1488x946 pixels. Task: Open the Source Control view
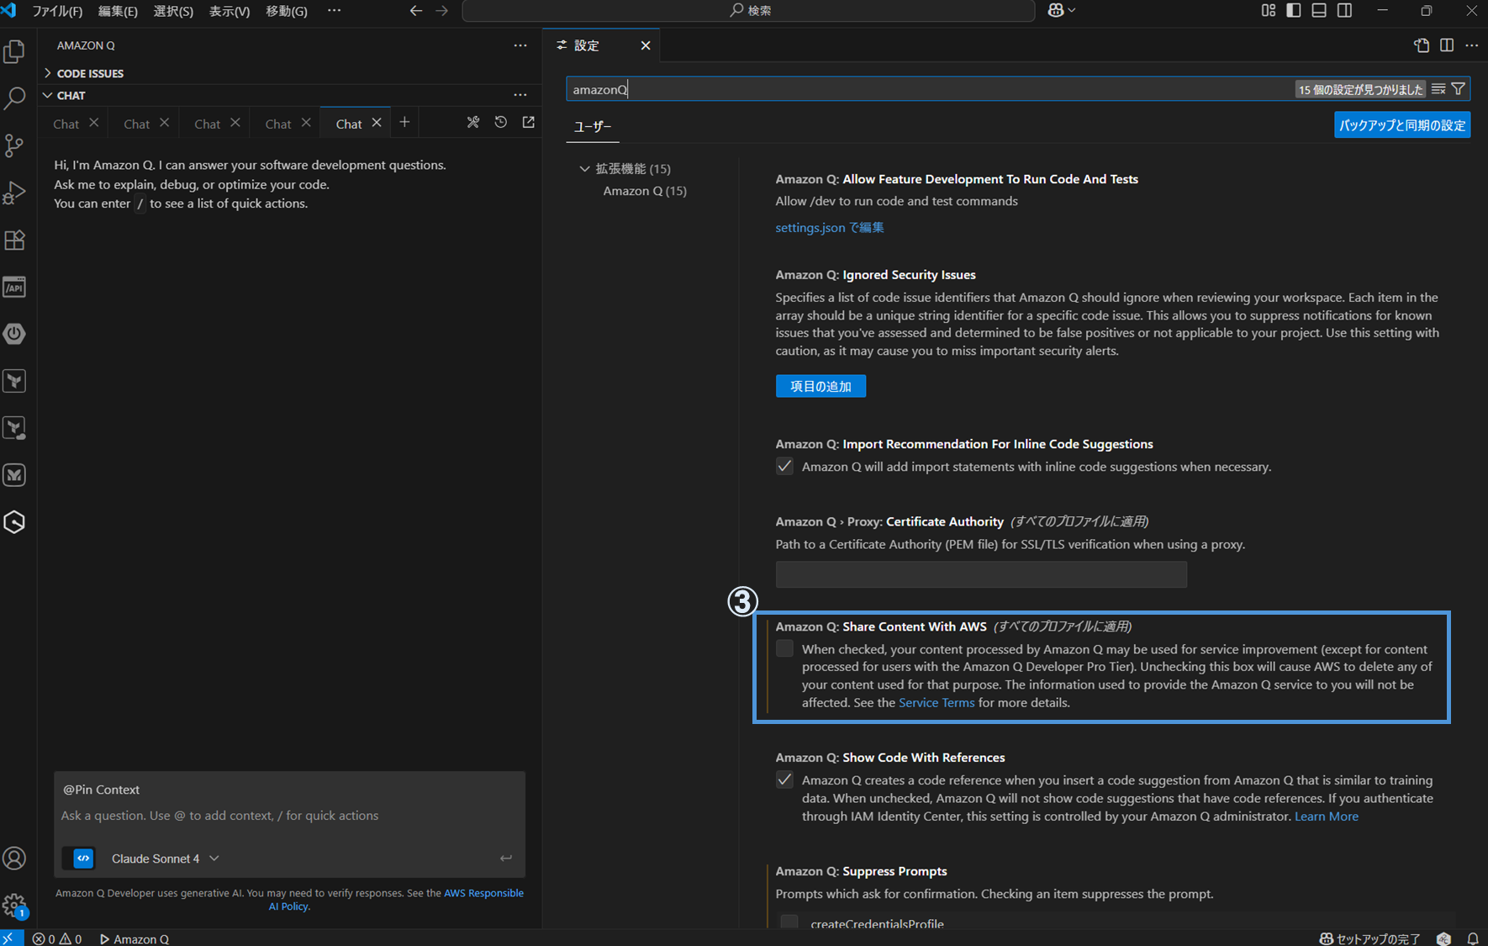coord(14,145)
